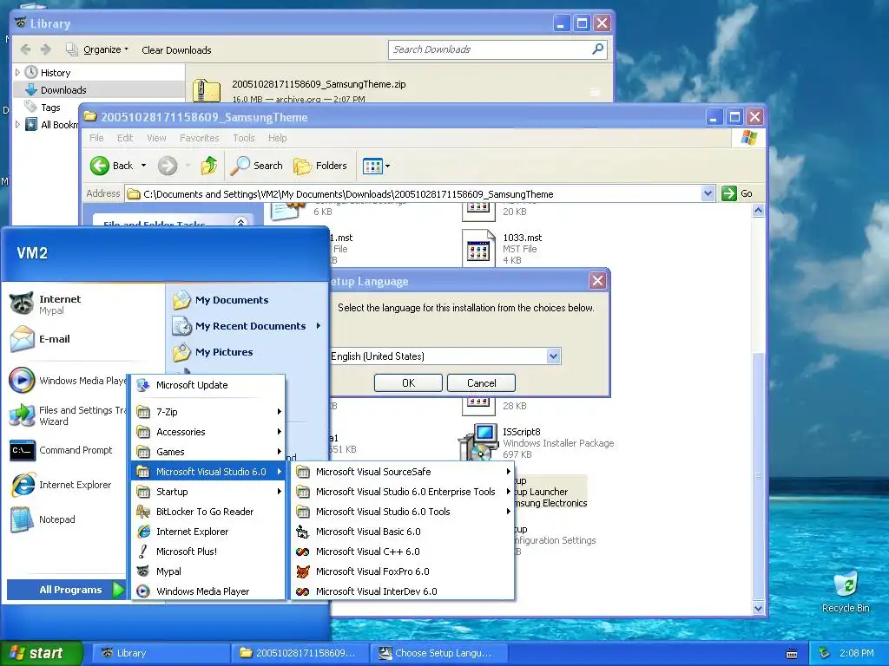The height and width of the screenshot is (666, 889).
Task: Expand the History tree item in Library
Action: [17, 73]
